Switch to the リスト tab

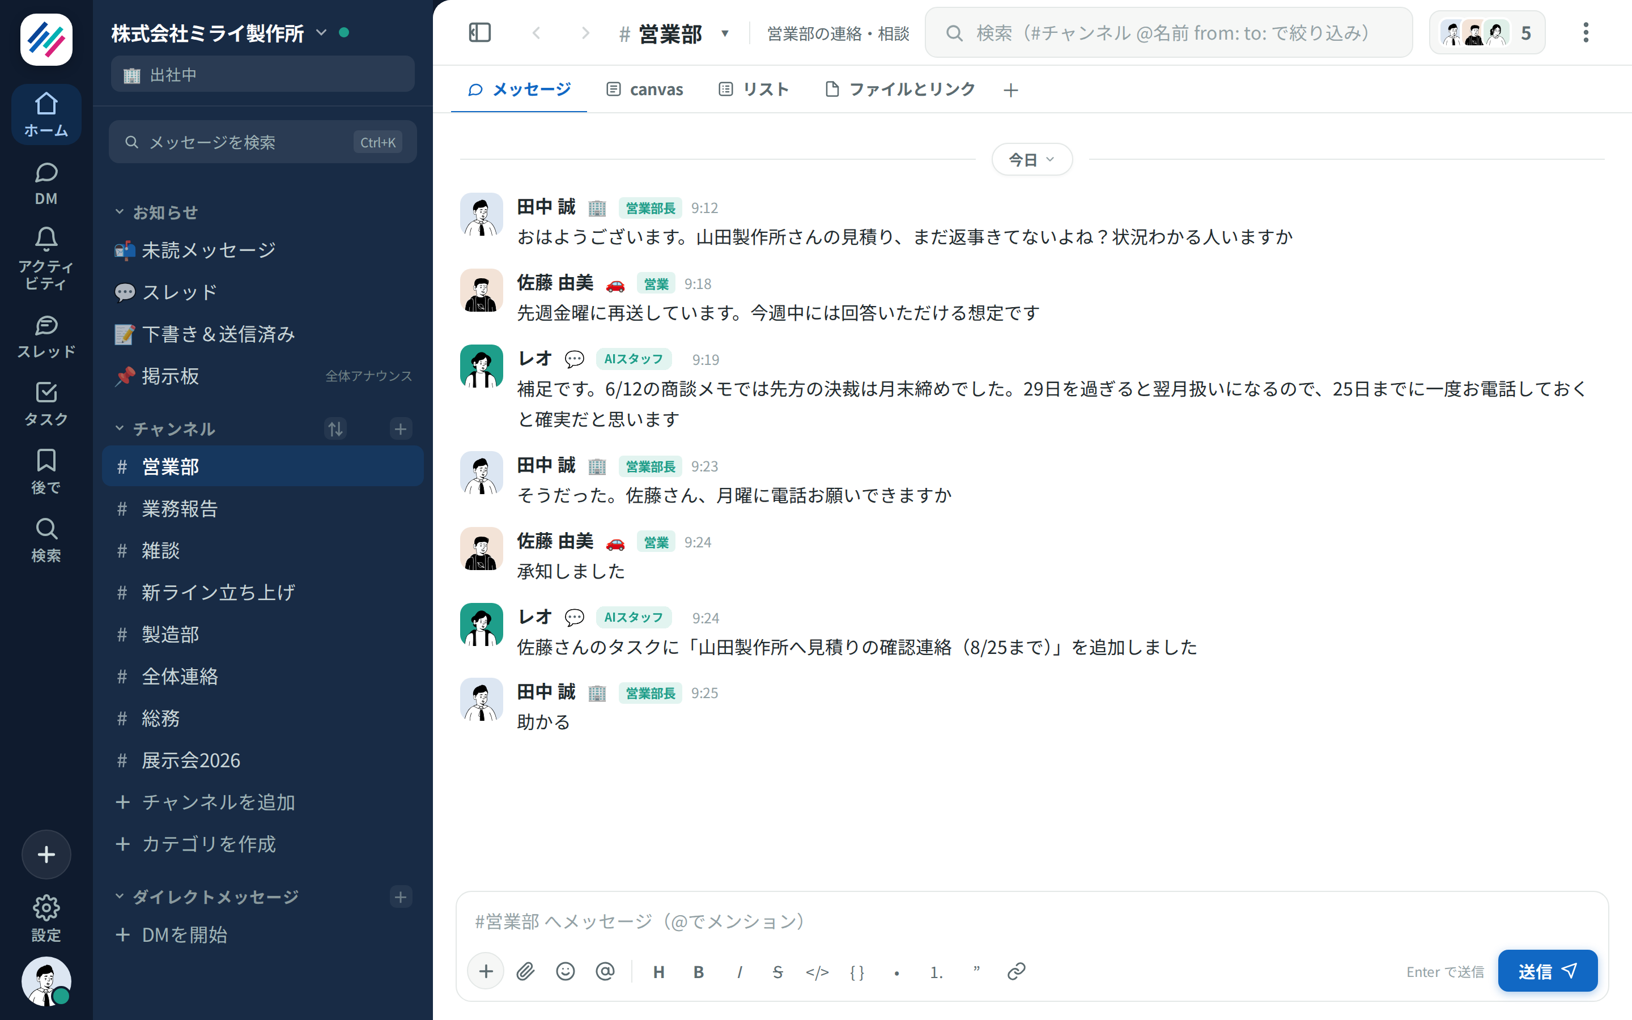(x=754, y=89)
